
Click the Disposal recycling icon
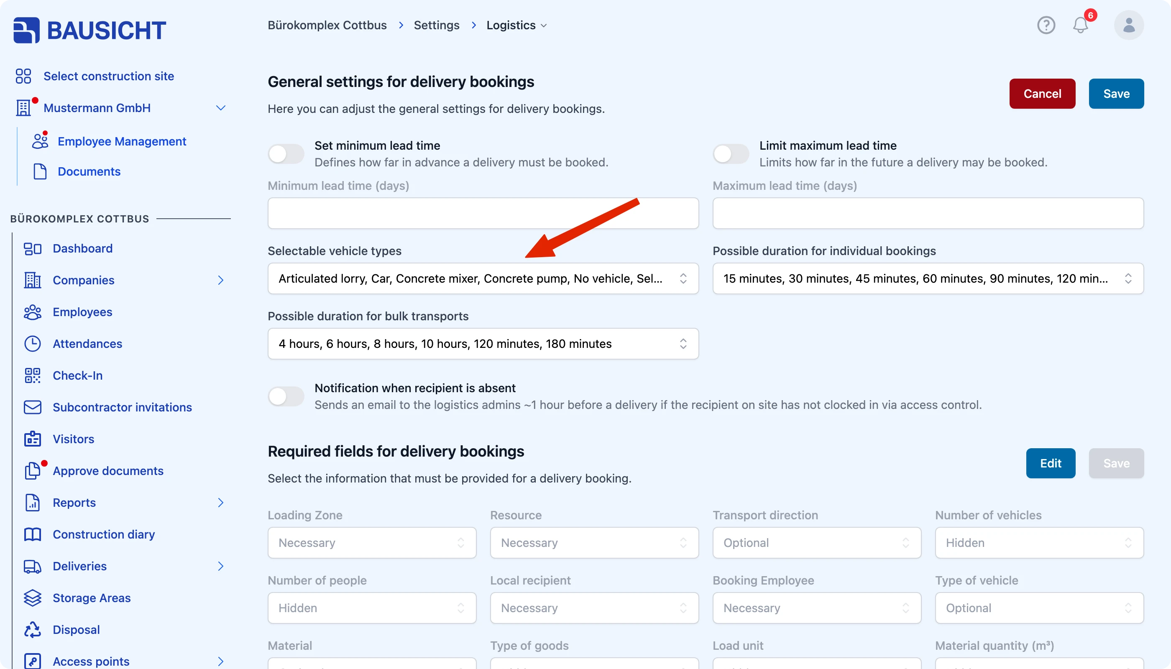coord(33,629)
